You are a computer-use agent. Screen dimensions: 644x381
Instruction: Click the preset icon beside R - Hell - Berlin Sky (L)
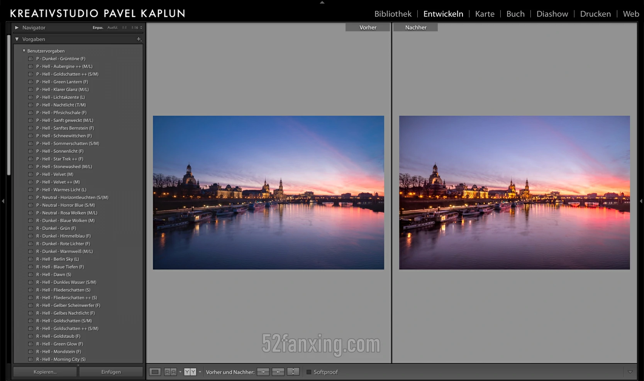click(31, 259)
